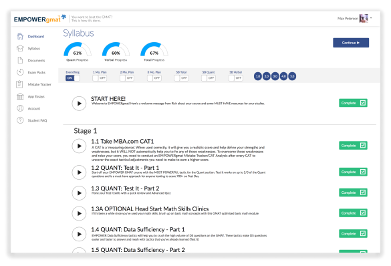The image size is (391, 266).
Task: Click the Dashboard home icon
Action: [20, 36]
